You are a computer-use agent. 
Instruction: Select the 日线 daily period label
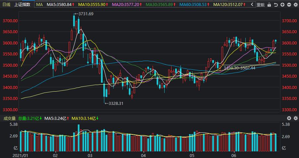6,5
